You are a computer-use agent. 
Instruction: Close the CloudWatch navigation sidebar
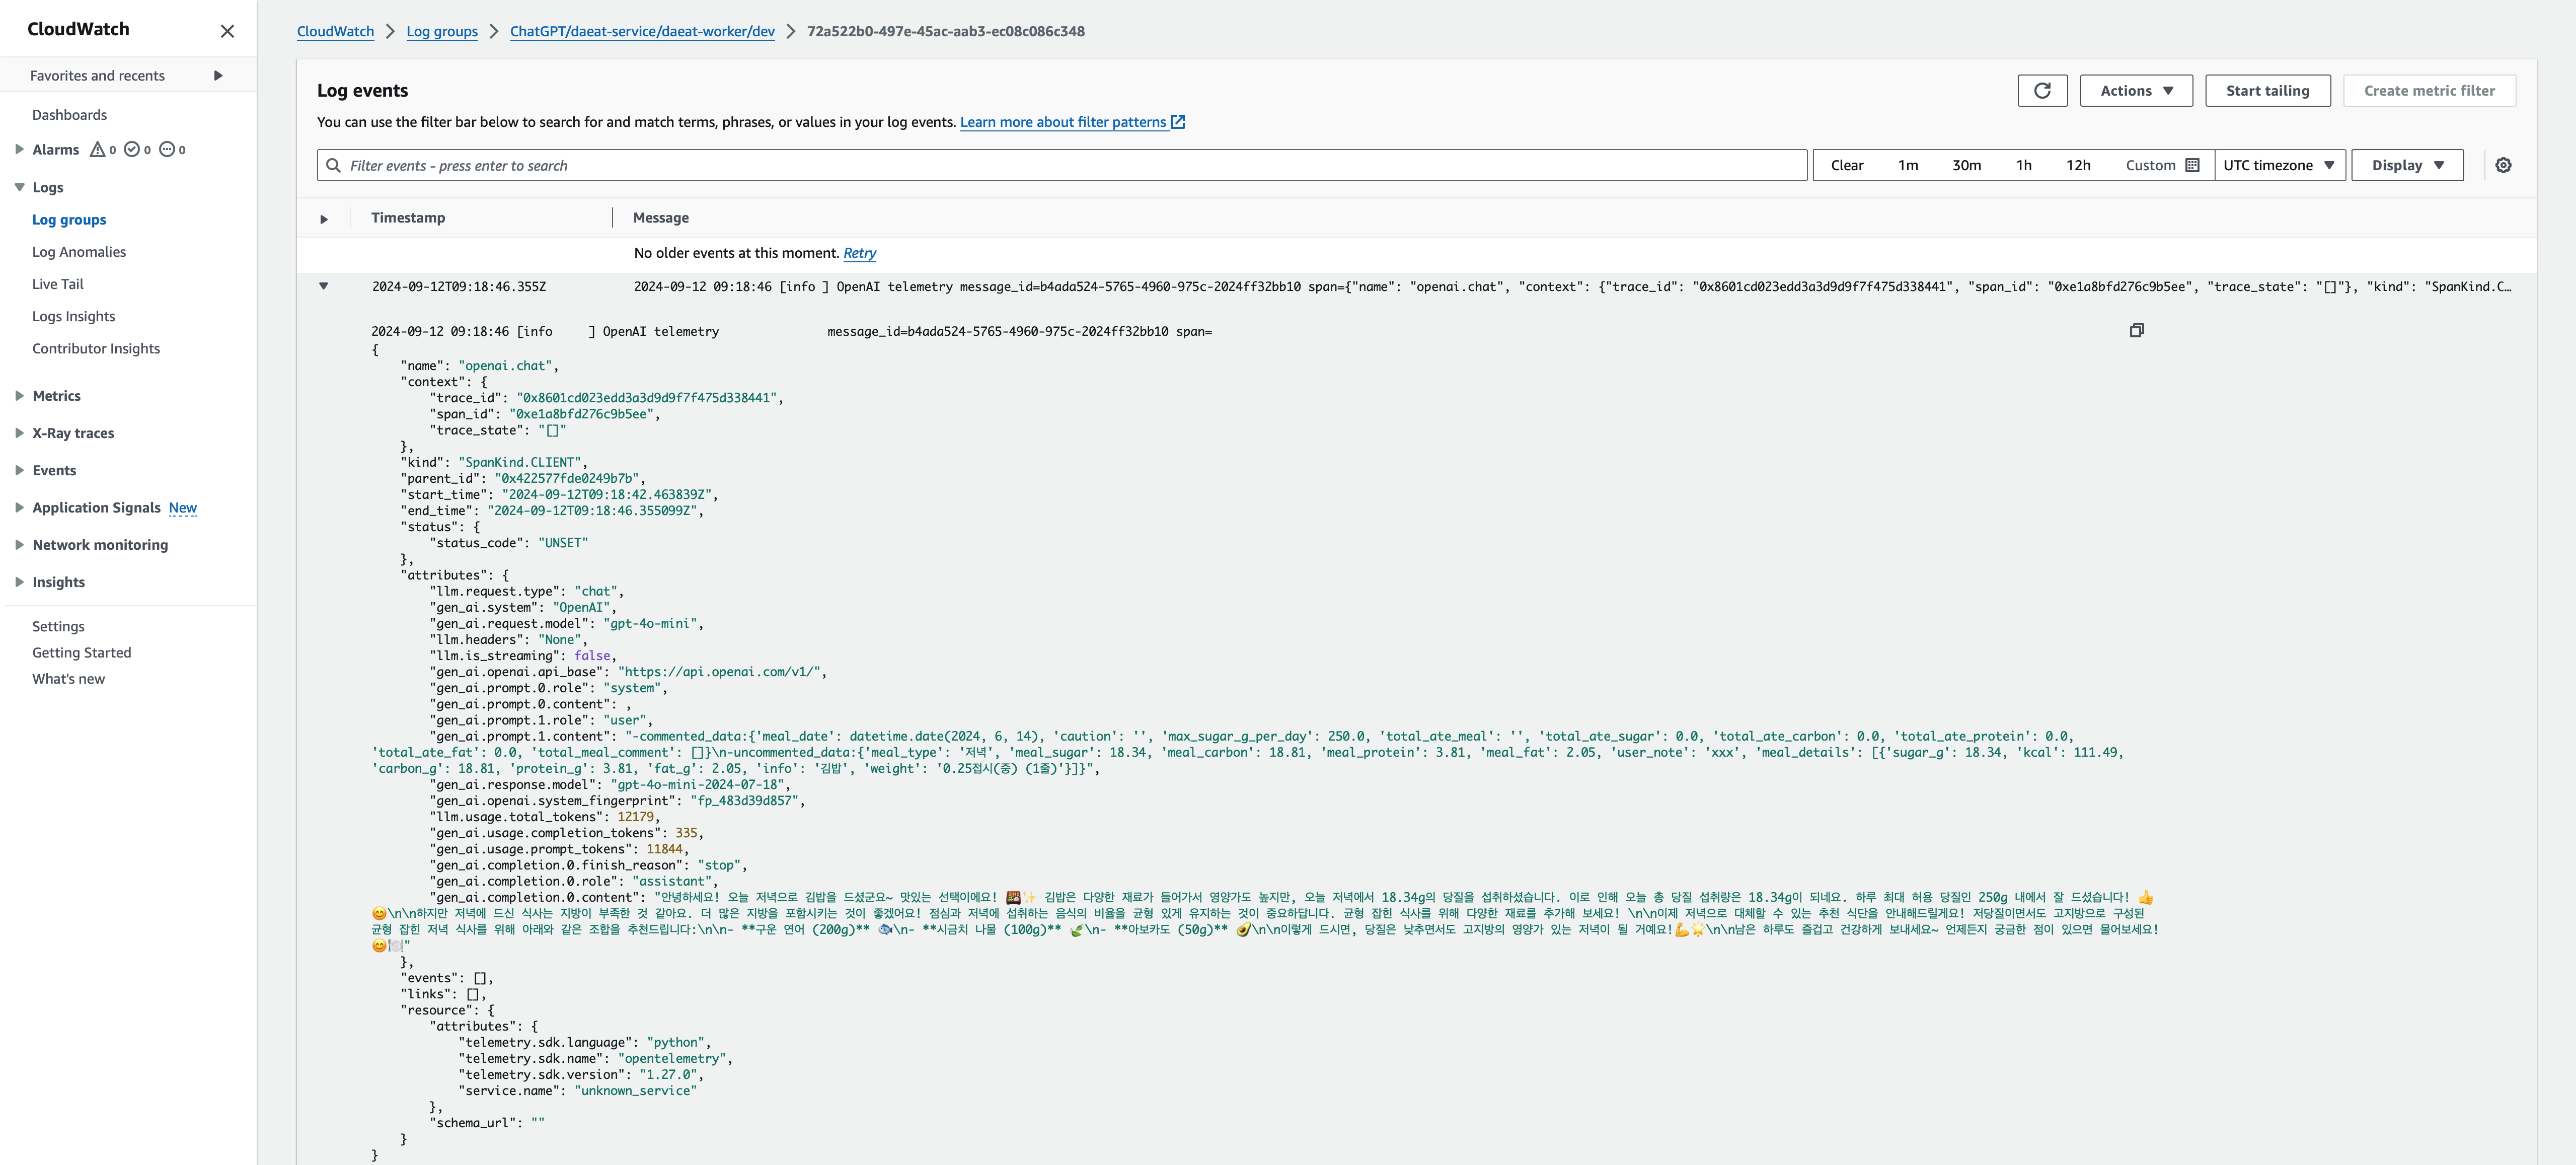click(x=227, y=31)
